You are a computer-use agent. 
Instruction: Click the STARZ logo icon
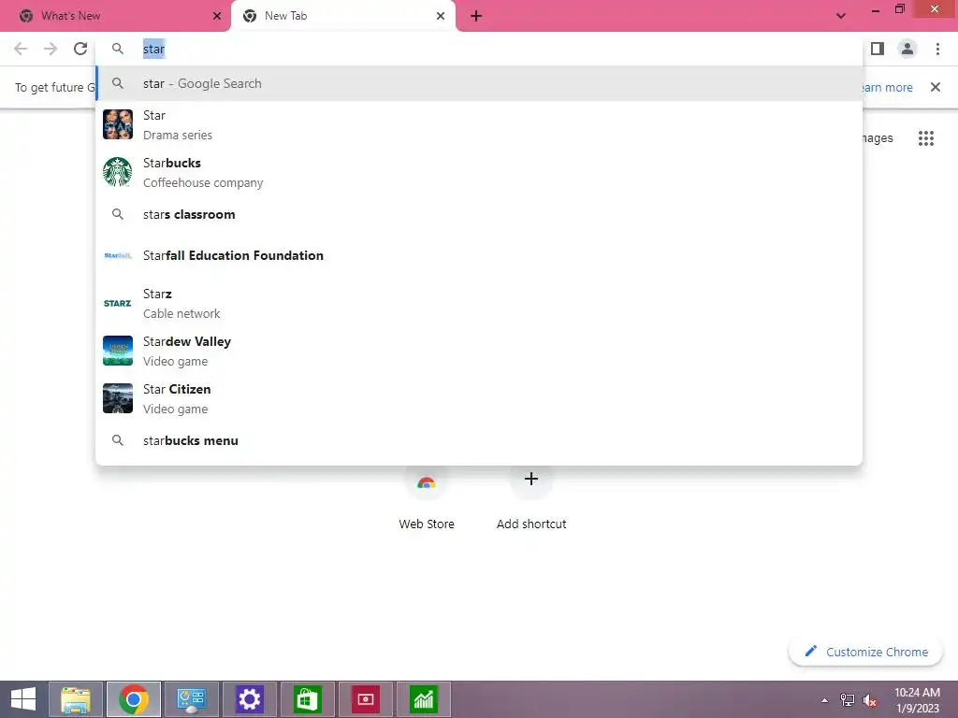(x=118, y=304)
